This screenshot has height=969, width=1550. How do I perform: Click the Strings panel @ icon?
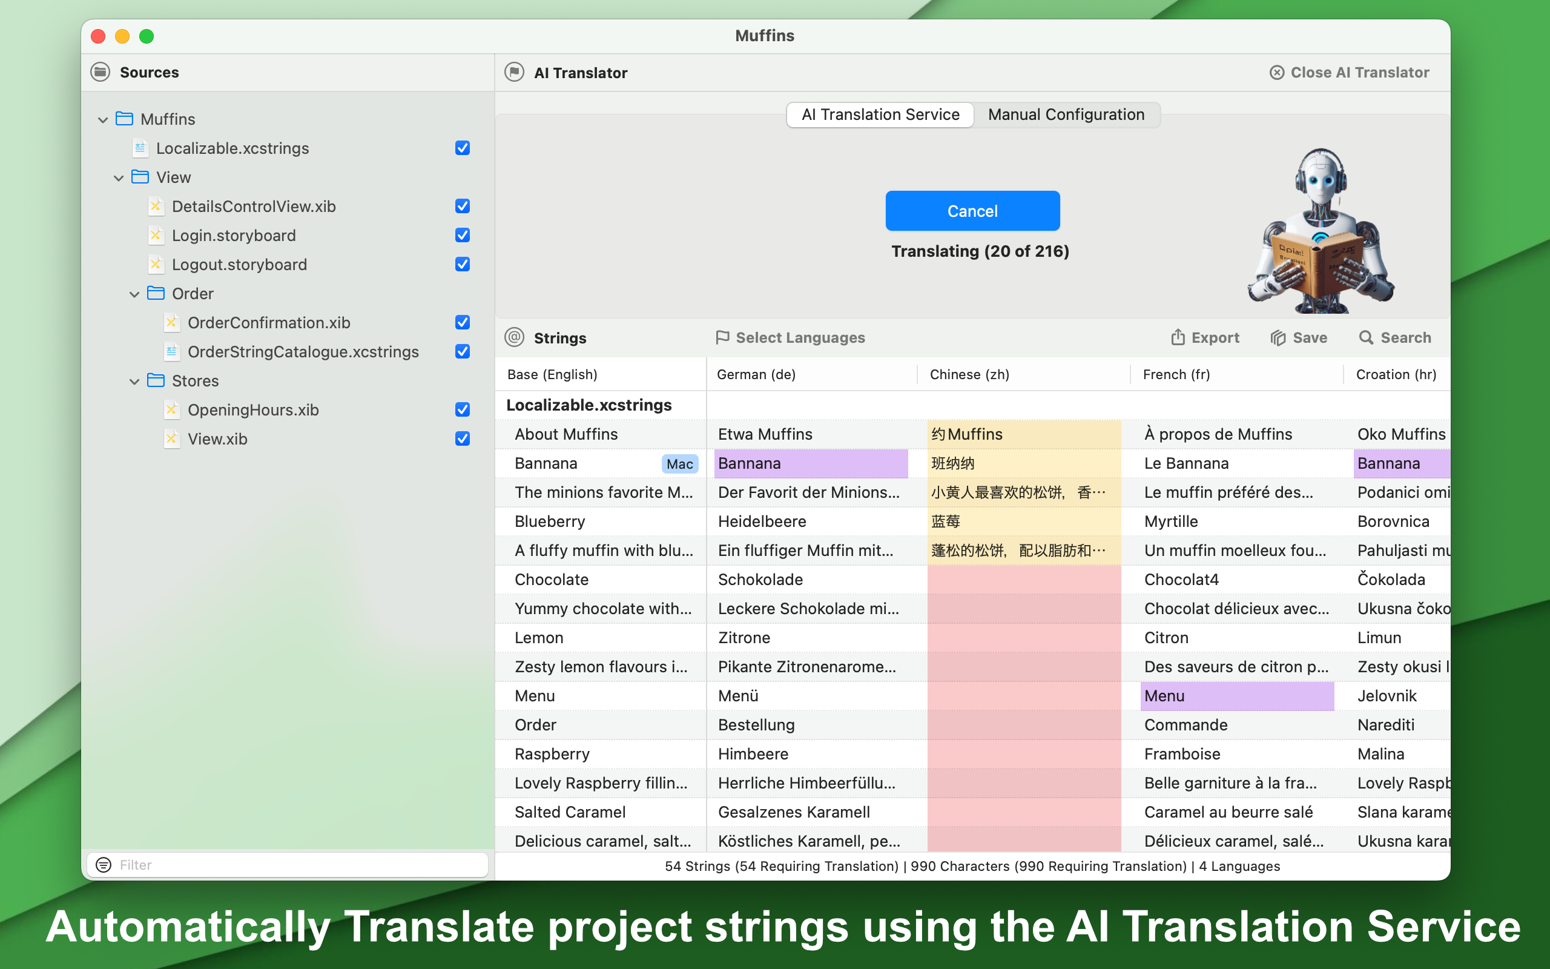513,337
